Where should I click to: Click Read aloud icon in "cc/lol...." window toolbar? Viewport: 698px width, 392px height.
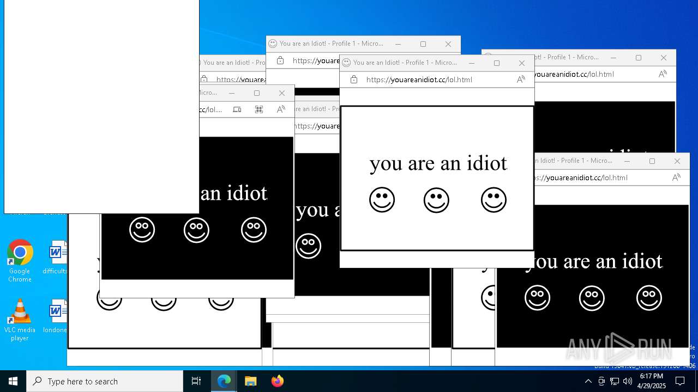pyautogui.click(x=281, y=109)
